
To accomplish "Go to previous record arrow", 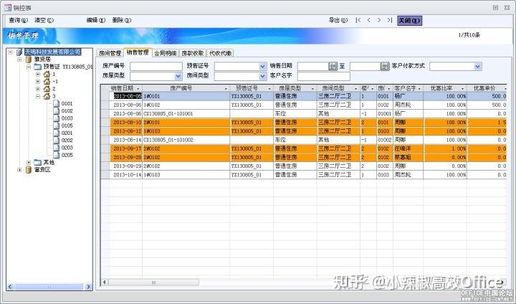I will [368, 20].
